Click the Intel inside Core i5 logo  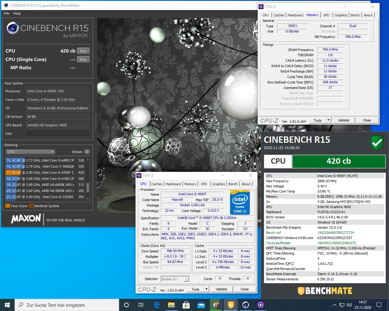[240, 203]
